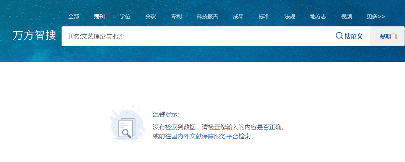
Task: Click the 搜期刊 button
Action: 388,37
